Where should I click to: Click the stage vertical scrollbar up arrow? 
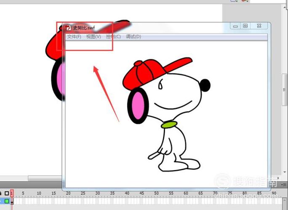[285, 7]
